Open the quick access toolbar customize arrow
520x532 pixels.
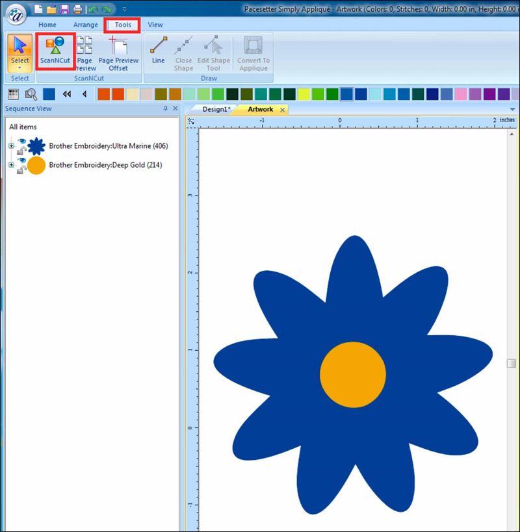tap(125, 9)
